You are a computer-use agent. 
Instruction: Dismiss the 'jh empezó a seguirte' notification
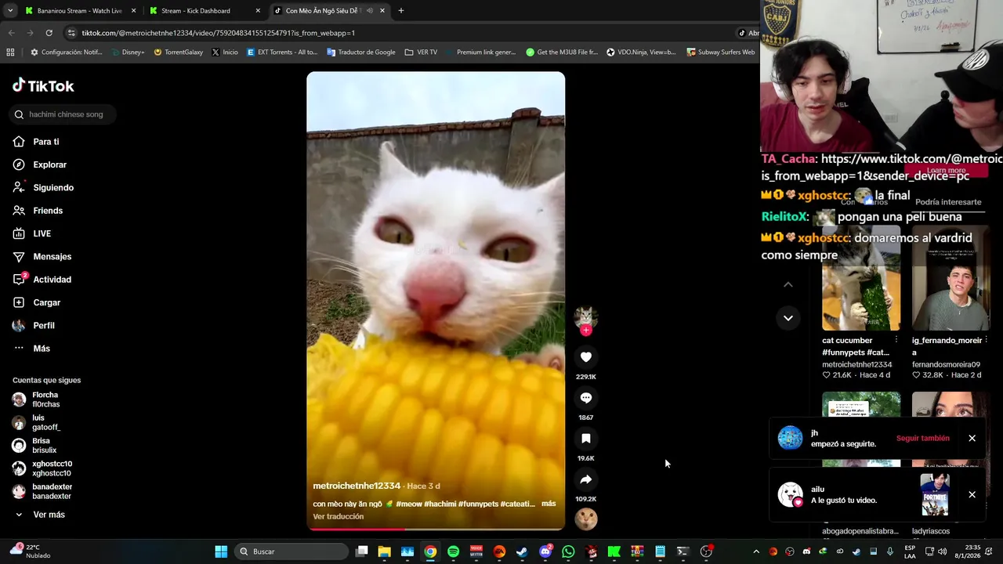[x=972, y=438]
